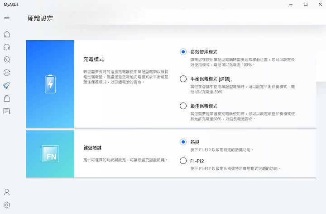Select 長效使用模式 radio button
The width and height of the screenshot is (326, 214).
183,52
